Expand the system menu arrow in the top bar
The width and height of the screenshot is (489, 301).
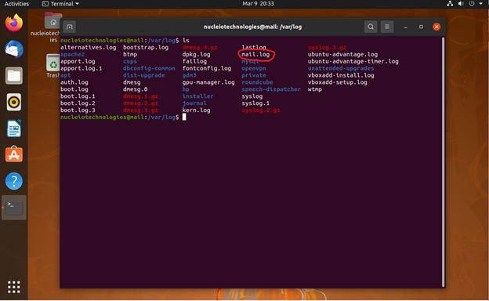(x=481, y=4)
